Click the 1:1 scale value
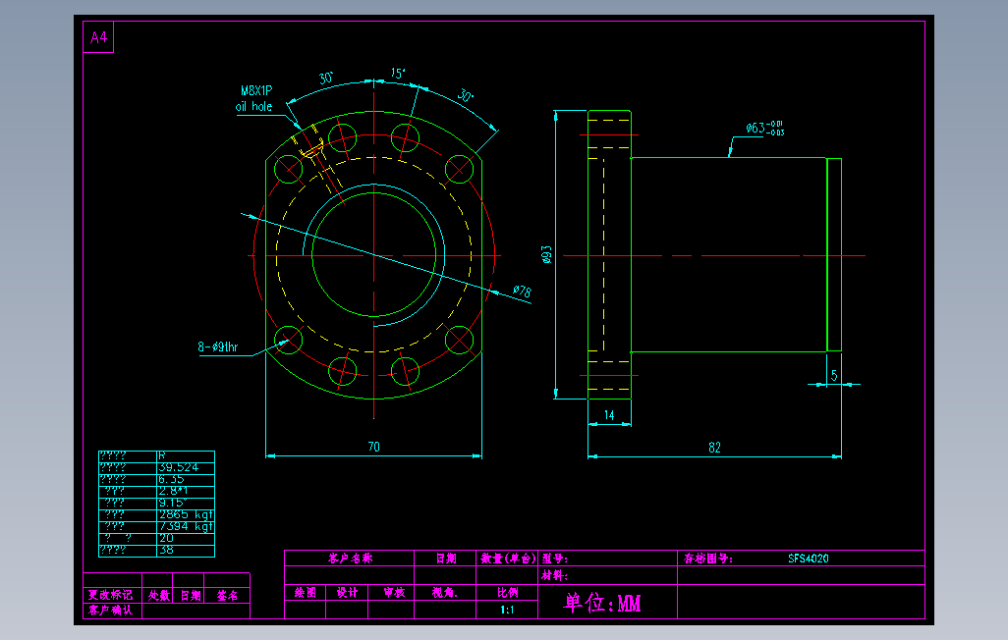1008x640 pixels. point(507,610)
